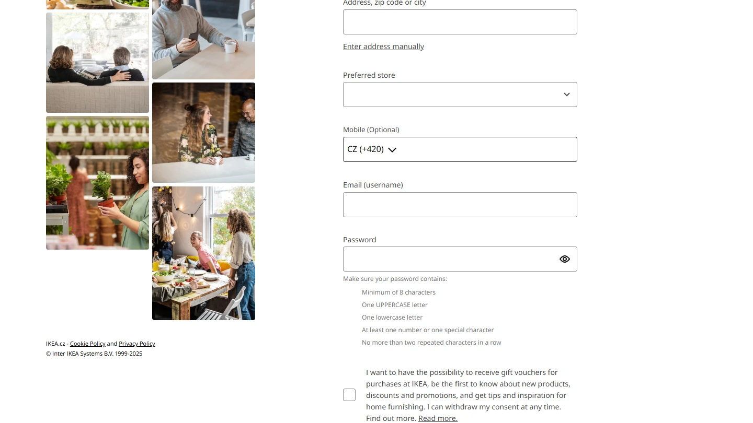Click the dinner table gathering photo
Viewport: 753px width, 423px height.
click(203, 253)
